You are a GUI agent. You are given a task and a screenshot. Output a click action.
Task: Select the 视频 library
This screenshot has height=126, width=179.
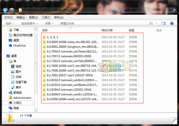click(16, 66)
